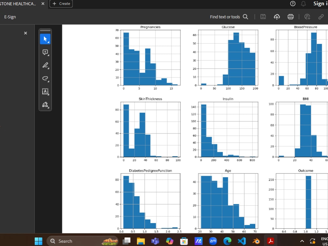Launch Zoom from the taskbar
This screenshot has height=246, width=328.
click(213, 241)
